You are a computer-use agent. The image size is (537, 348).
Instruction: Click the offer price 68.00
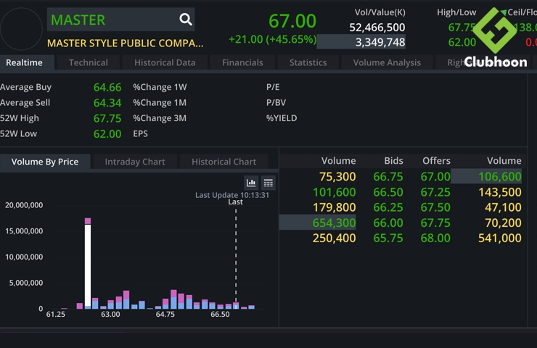point(435,238)
